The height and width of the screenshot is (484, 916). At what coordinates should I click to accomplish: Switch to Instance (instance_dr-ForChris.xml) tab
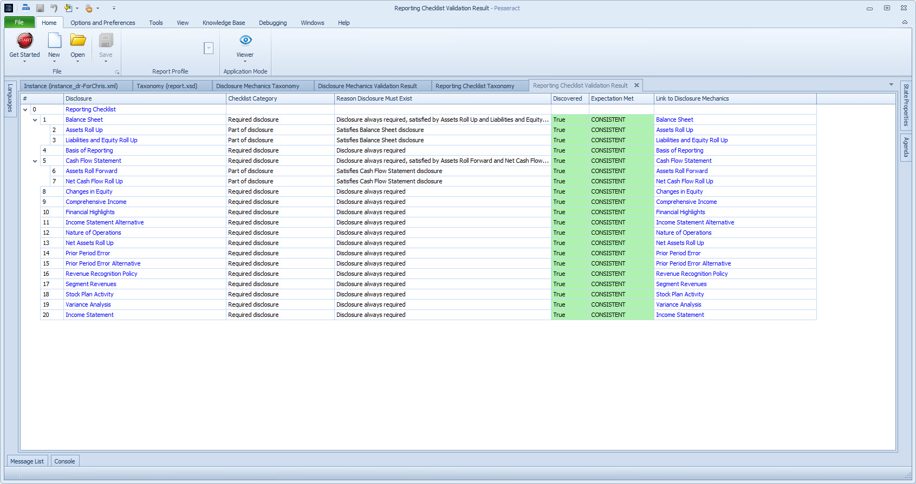pos(76,86)
